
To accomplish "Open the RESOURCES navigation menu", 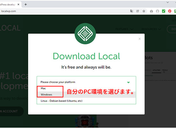I will click(151, 29).
